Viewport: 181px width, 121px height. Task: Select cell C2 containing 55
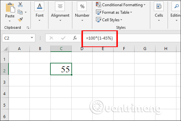[x=61, y=69]
